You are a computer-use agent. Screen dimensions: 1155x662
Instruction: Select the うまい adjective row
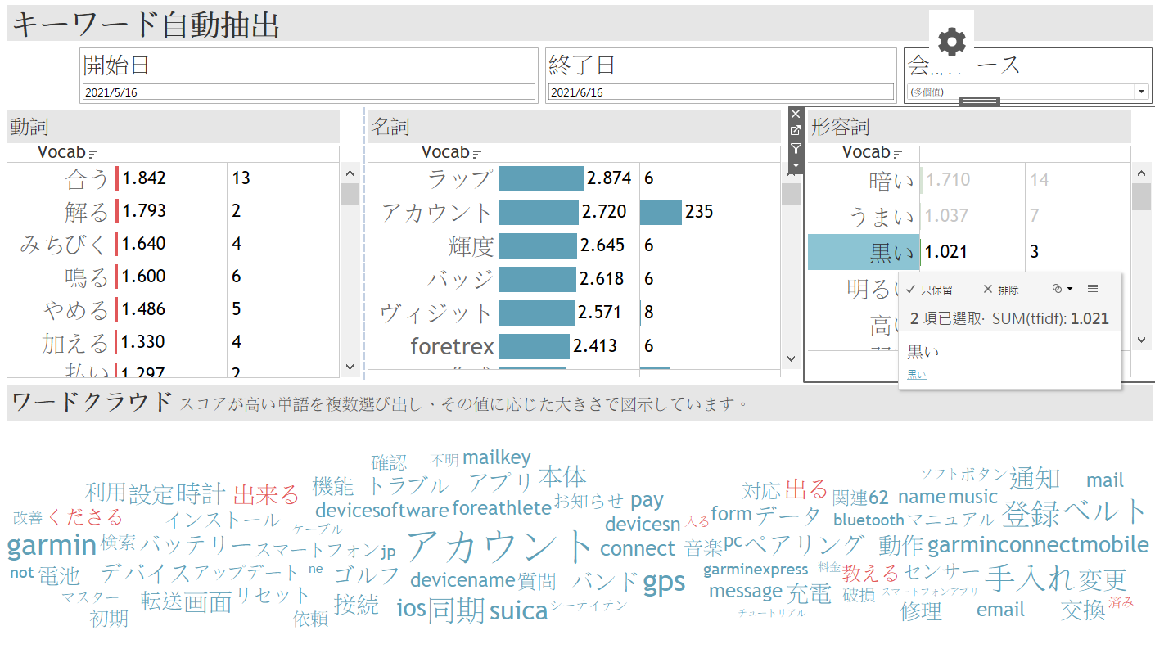(968, 216)
